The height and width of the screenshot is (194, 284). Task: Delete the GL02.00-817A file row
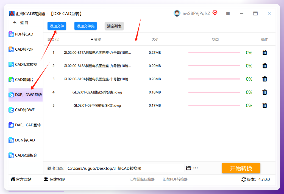tap(264, 53)
